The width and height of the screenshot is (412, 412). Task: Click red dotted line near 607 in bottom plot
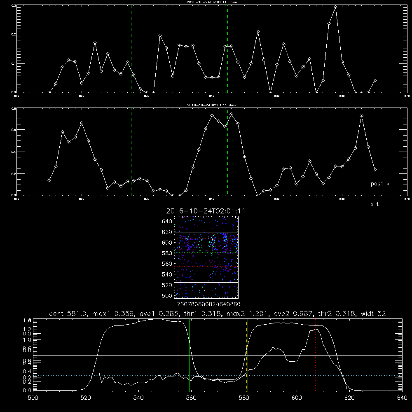click(315, 355)
